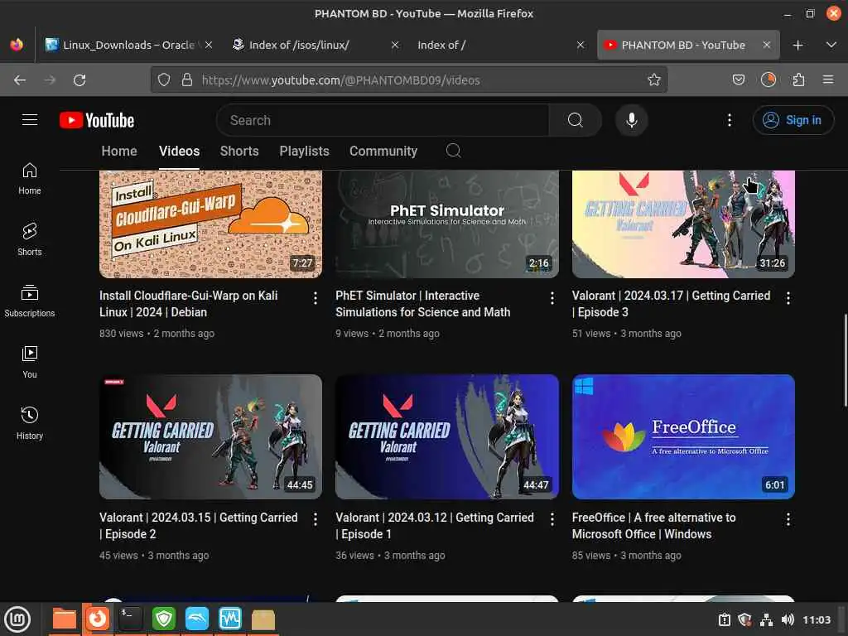Play the Cloudflare-Gui-Warp thumbnail
The width and height of the screenshot is (848, 636).
pyautogui.click(x=210, y=224)
